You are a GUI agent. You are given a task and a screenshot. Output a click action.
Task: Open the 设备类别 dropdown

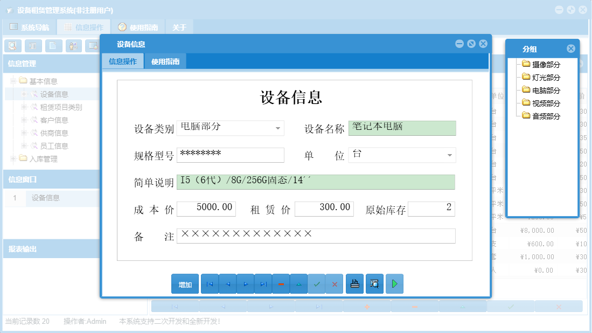pyautogui.click(x=279, y=128)
